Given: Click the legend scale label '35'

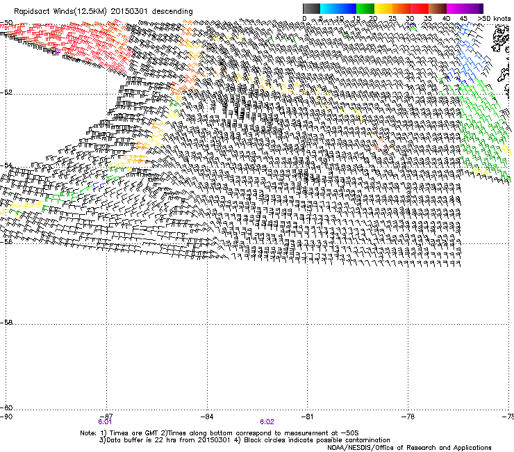Looking at the screenshot, I should click(428, 18).
